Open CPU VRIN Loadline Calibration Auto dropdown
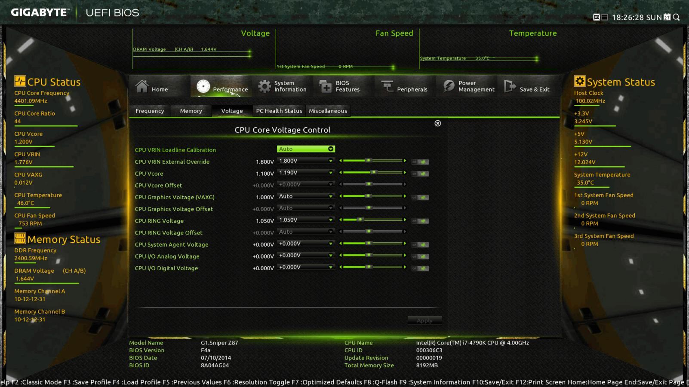The image size is (689, 387). [306, 149]
